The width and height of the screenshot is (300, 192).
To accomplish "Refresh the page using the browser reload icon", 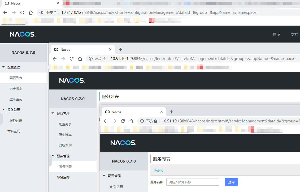I will click(22, 12).
